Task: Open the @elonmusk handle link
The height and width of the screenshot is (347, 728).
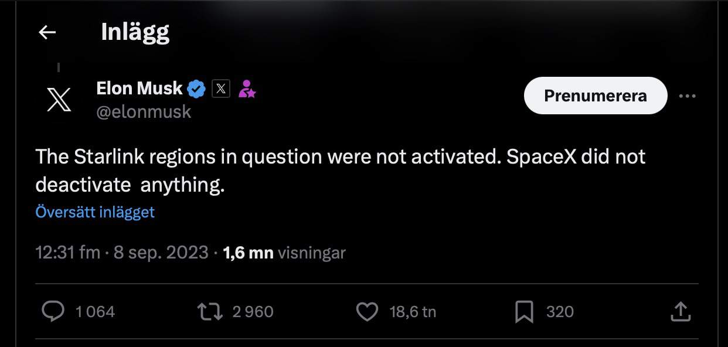Action: 144,111
